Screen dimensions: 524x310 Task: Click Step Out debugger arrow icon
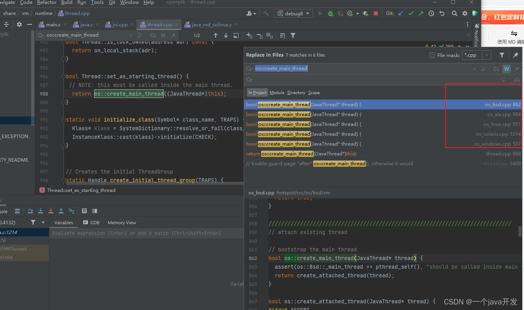tap(61, 211)
